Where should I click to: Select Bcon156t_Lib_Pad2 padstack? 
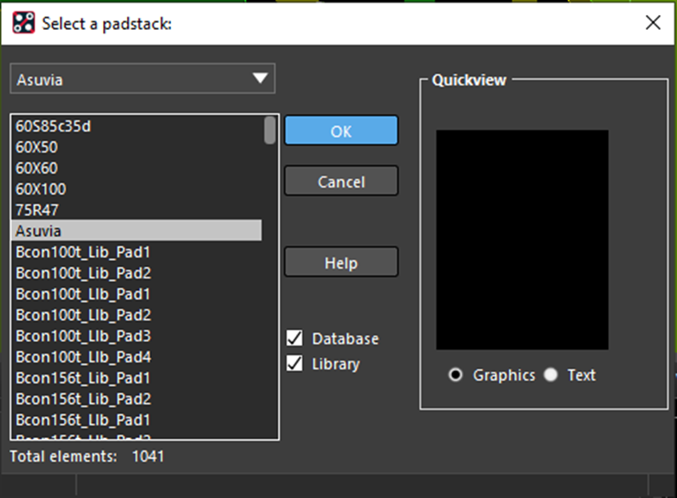[x=138, y=398]
